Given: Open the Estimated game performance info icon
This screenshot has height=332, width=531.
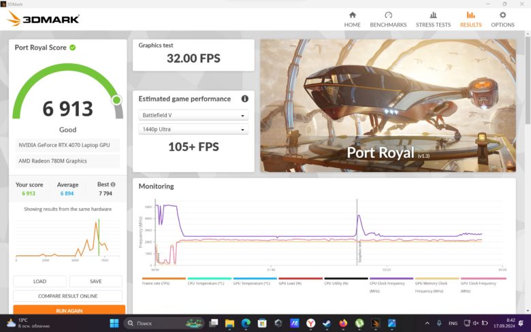Looking at the screenshot, I should coord(244,99).
